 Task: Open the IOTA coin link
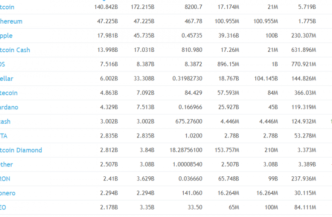click(4, 136)
